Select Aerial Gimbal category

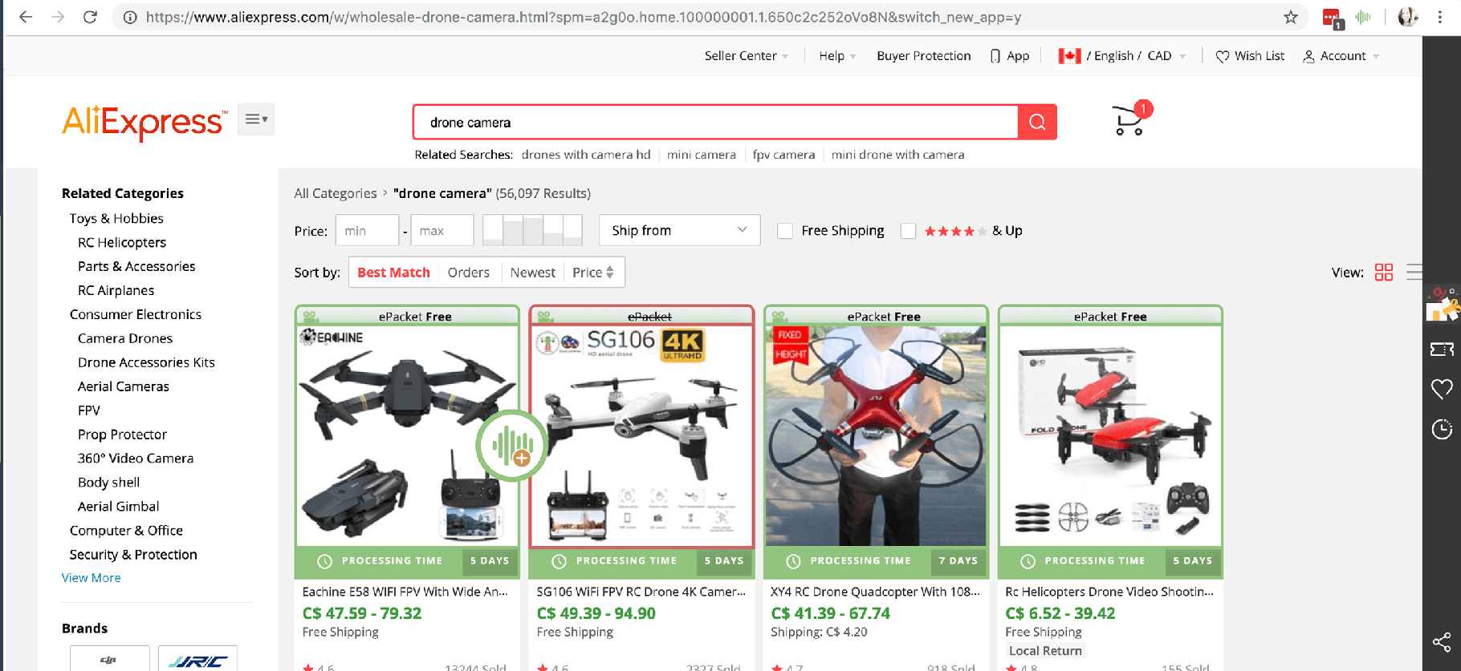pyautogui.click(x=118, y=507)
